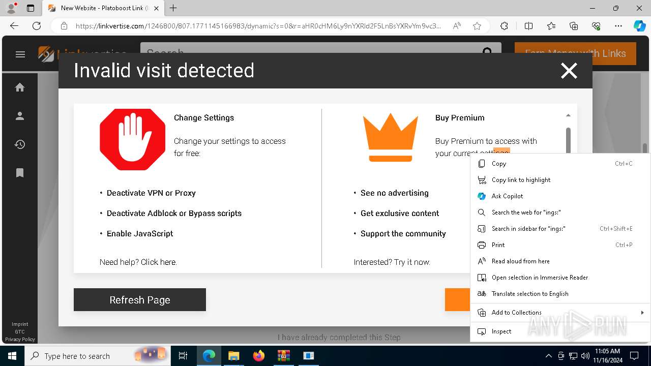
Task: Open the Linkvertise account icon
Action: click(x=20, y=116)
